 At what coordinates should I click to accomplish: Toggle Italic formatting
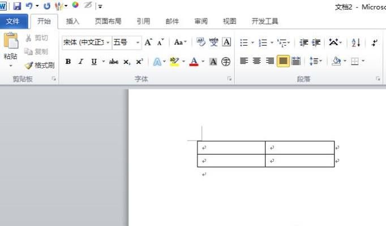click(x=81, y=62)
